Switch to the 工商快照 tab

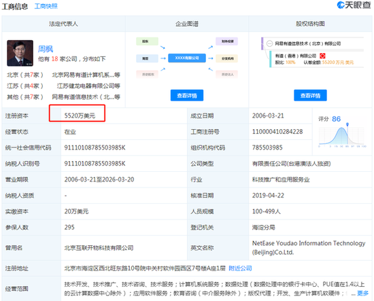pyautogui.click(x=46, y=6)
